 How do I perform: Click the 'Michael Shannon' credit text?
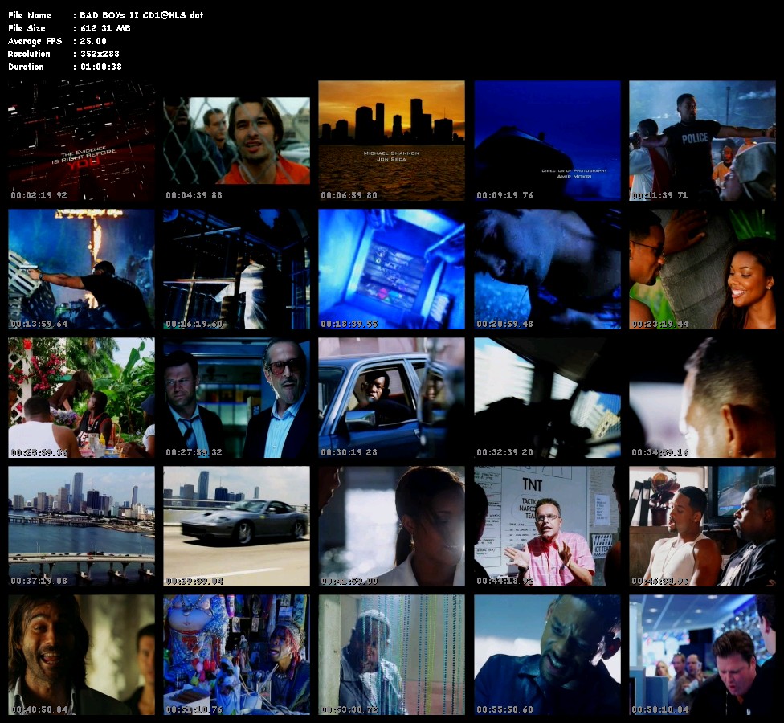point(391,153)
